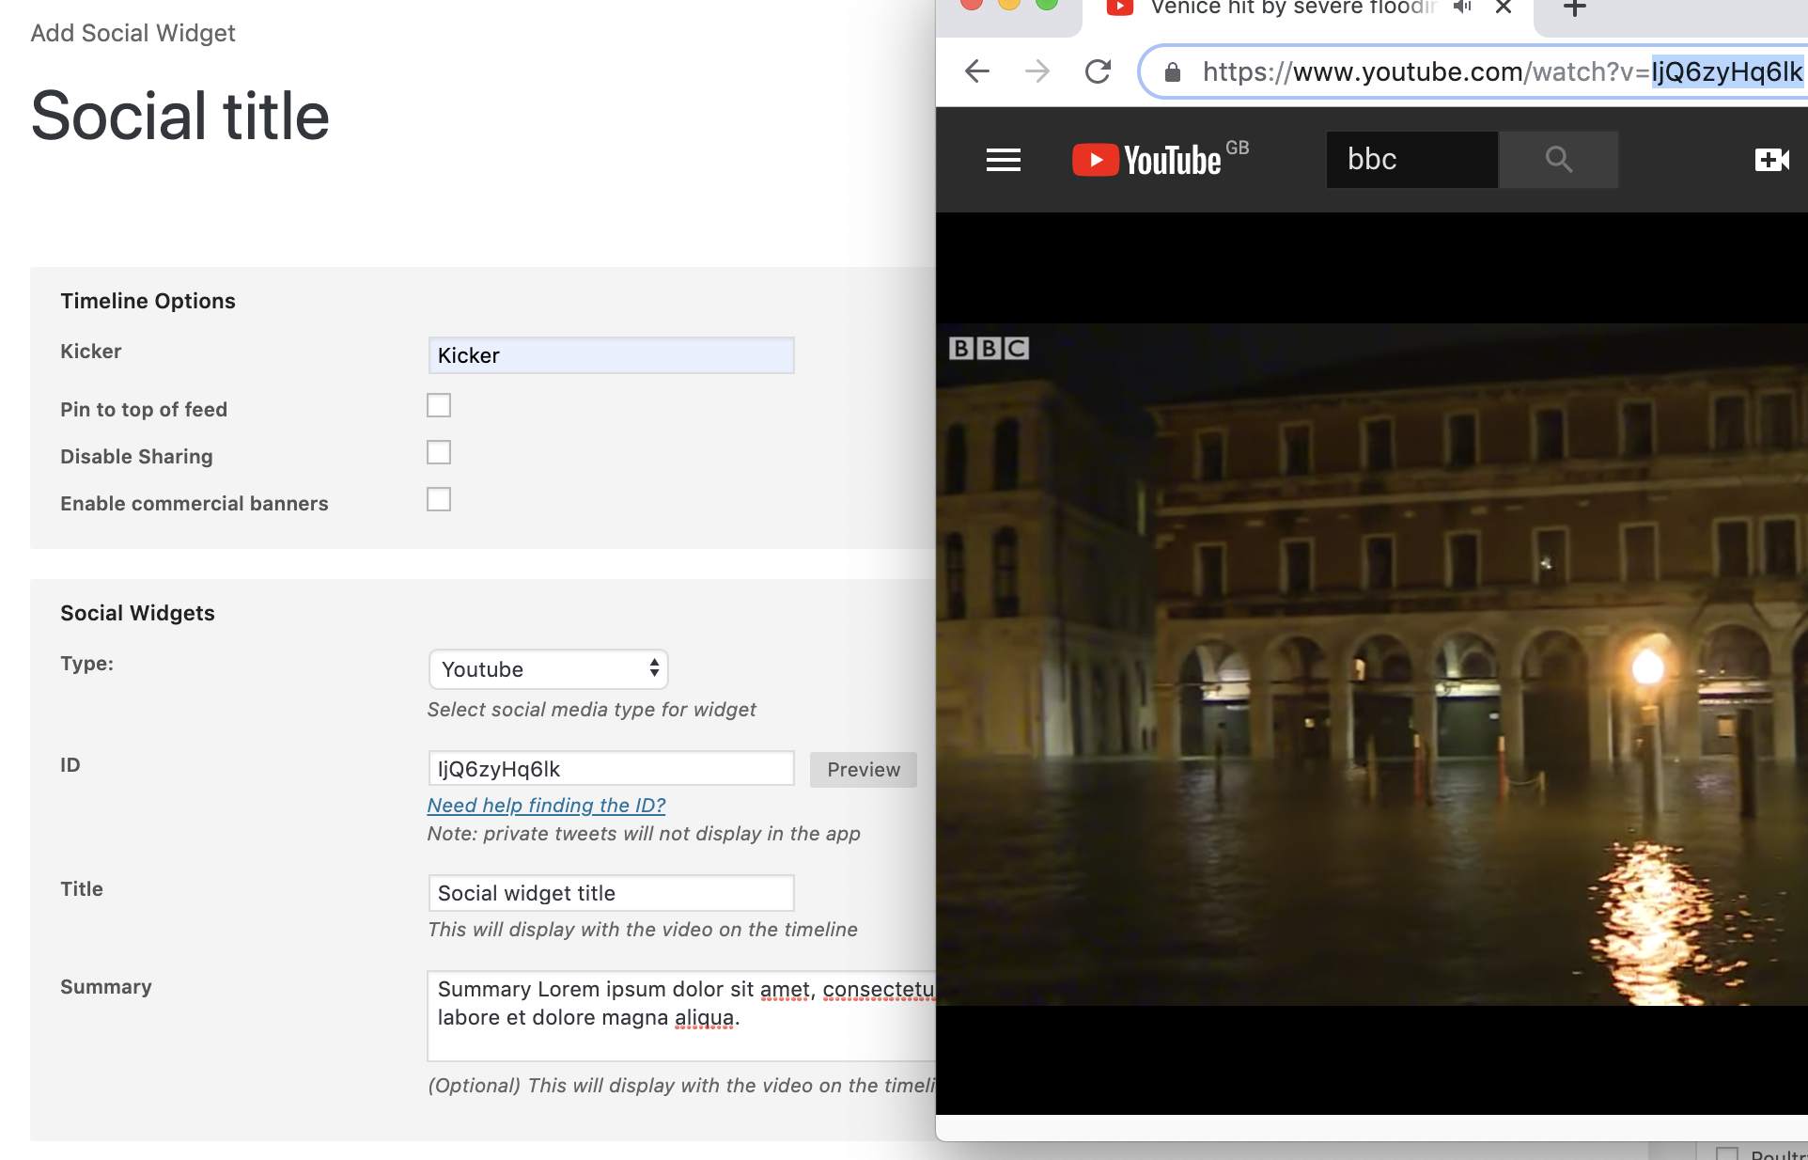Click the YouTube search magnifier button
Screen dimensions: 1808x1160
tap(1558, 160)
